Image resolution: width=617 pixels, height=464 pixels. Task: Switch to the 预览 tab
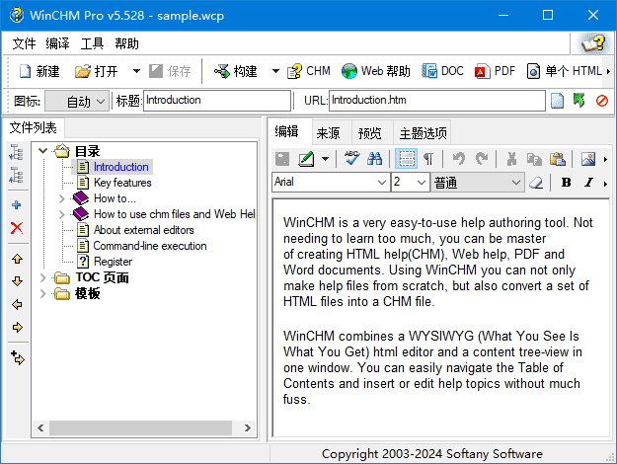pyautogui.click(x=370, y=134)
